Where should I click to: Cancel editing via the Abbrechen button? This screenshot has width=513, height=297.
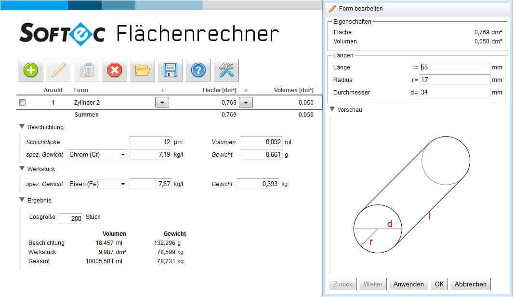[470, 284]
